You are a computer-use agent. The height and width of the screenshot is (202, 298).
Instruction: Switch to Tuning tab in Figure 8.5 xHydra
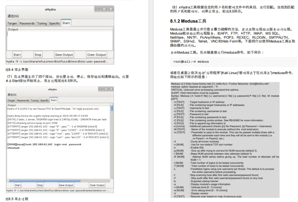click(34, 100)
